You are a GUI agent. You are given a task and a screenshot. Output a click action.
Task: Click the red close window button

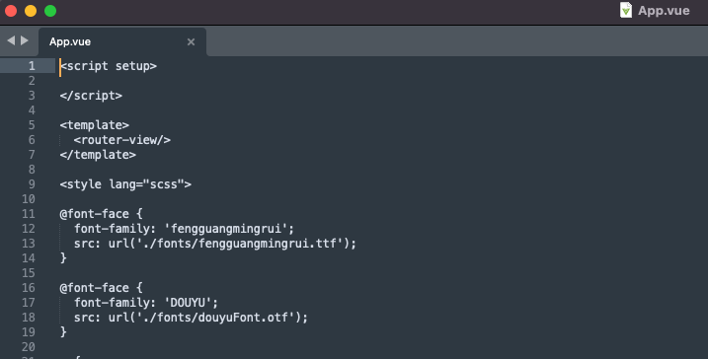[x=11, y=11]
